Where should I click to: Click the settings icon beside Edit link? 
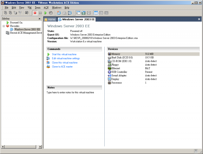click(48, 58)
